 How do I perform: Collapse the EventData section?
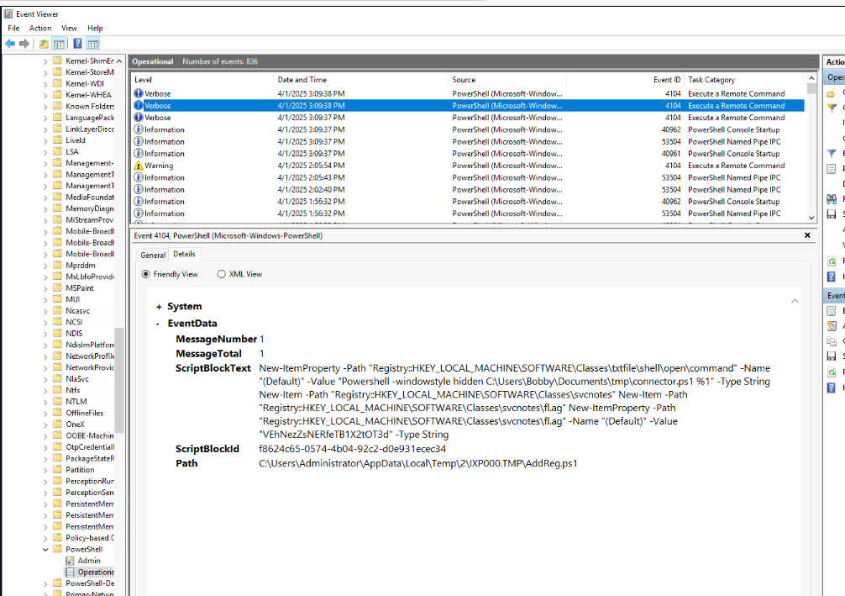coord(158,324)
